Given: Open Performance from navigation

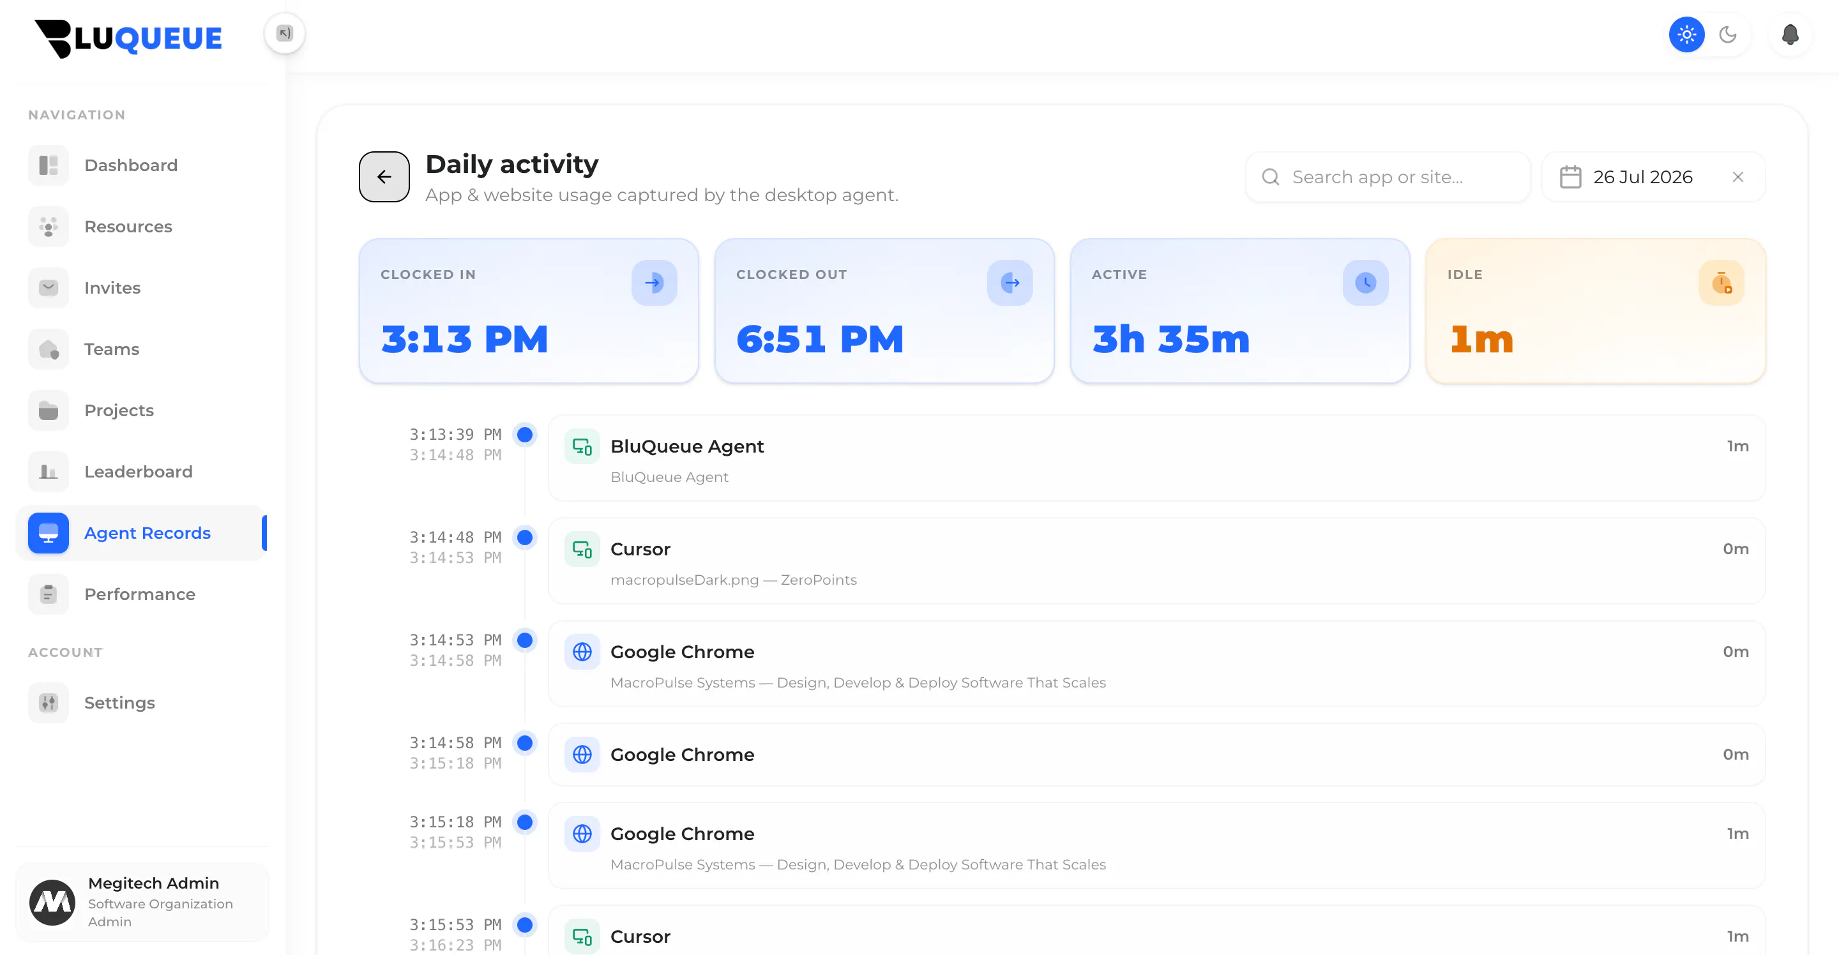Looking at the screenshot, I should [x=141, y=594].
